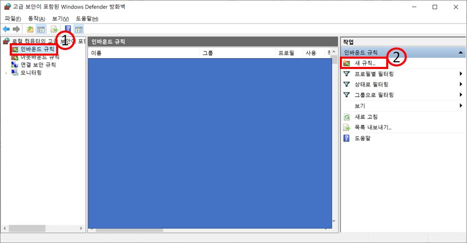Click the 새로 고침 green refresh icon
467x243 pixels.
tap(347, 117)
